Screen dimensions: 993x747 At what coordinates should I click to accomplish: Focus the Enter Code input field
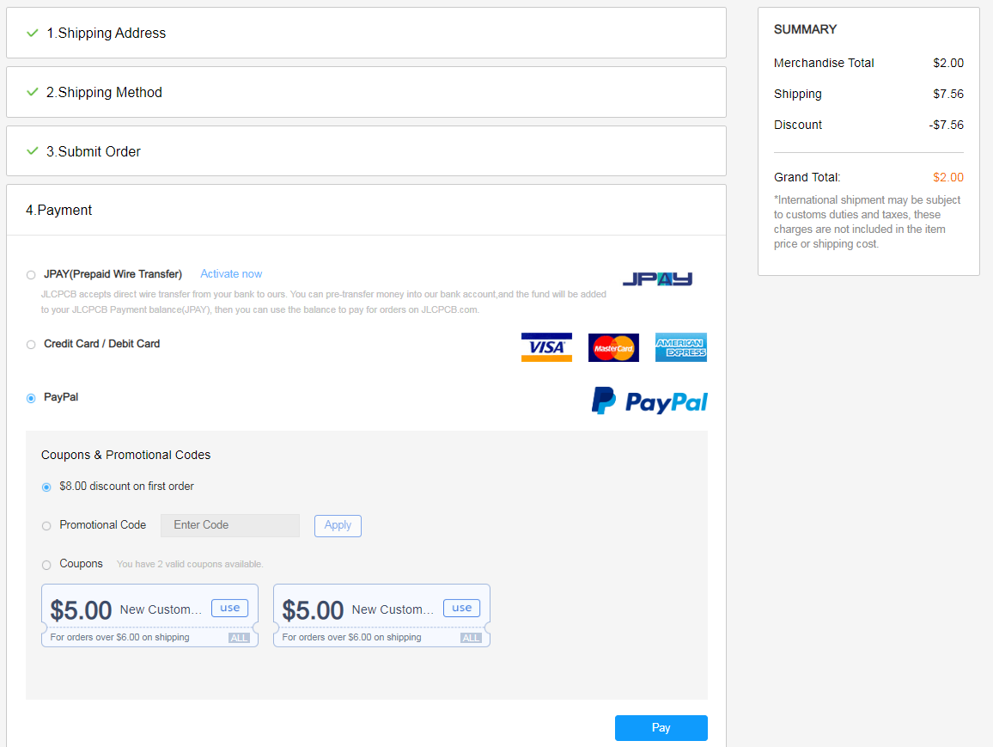click(x=230, y=525)
